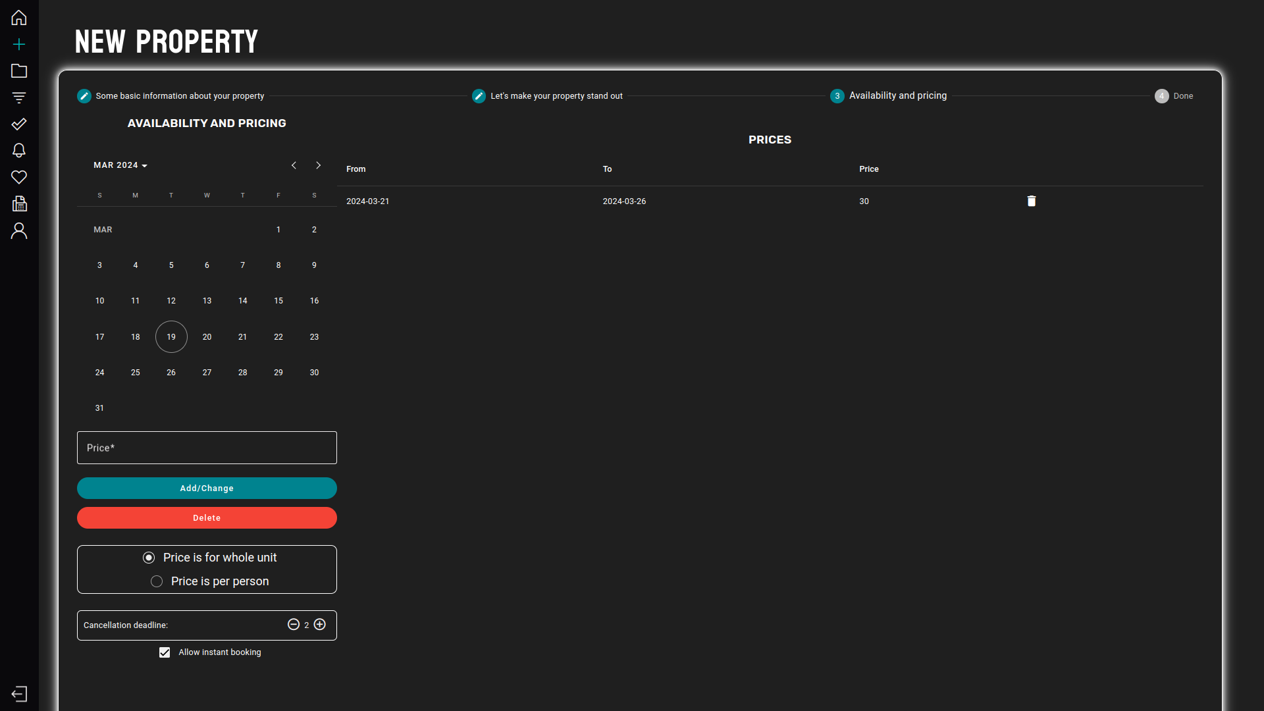Open the notifications bell icon
The height and width of the screenshot is (711, 1264).
coord(19,151)
